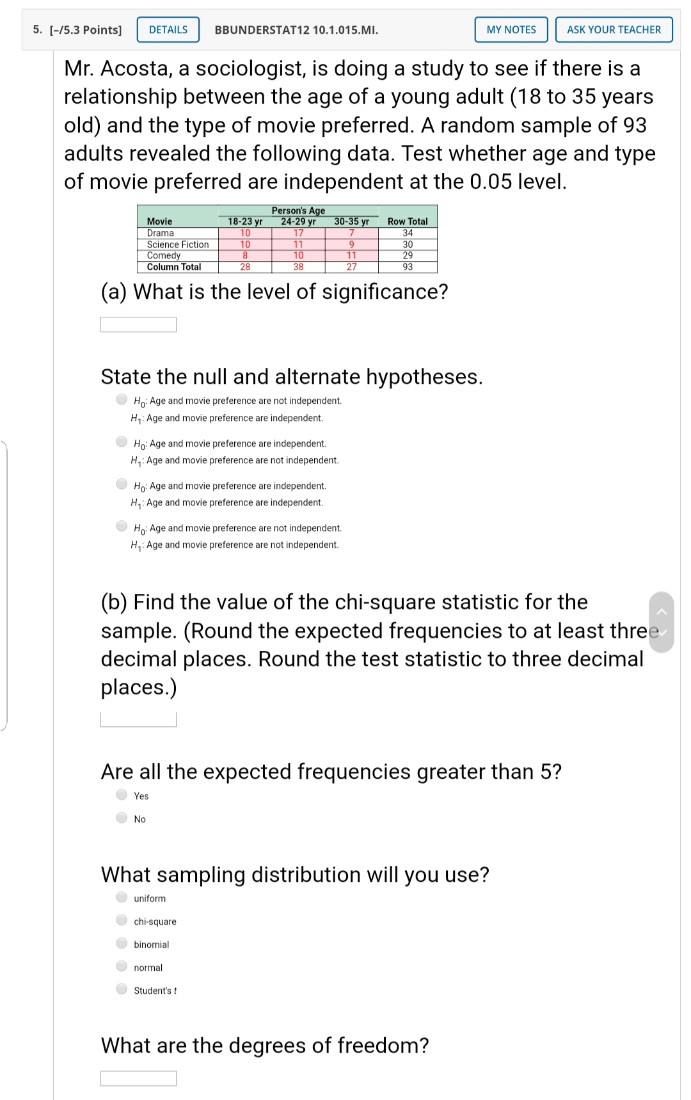The width and height of the screenshot is (691, 1100).
Task: Select hypothesis option where both are not independent
Action: tap(121, 526)
